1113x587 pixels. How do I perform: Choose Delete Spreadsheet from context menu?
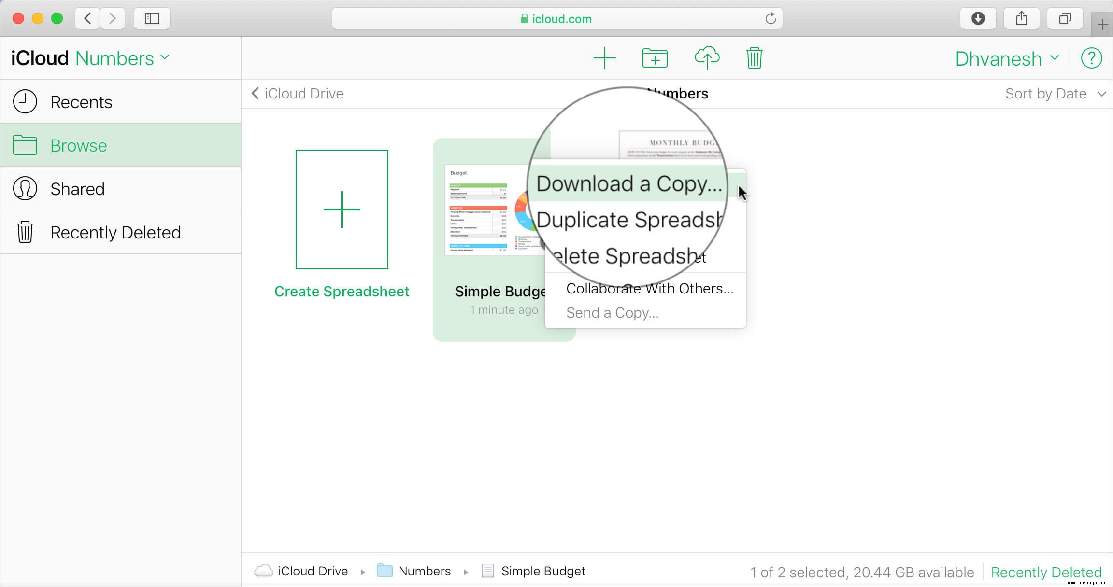tap(630, 256)
